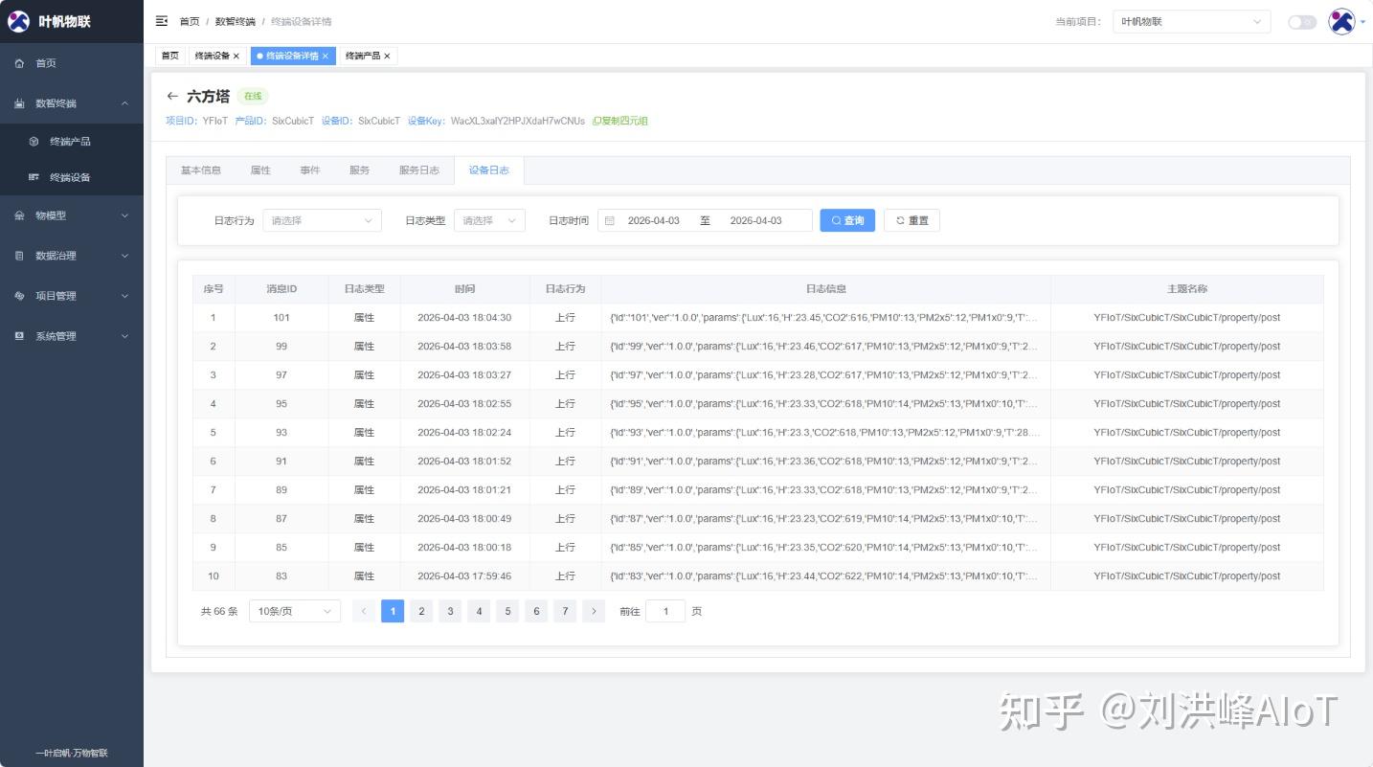
Task: Go to page 4
Action: click(479, 611)
